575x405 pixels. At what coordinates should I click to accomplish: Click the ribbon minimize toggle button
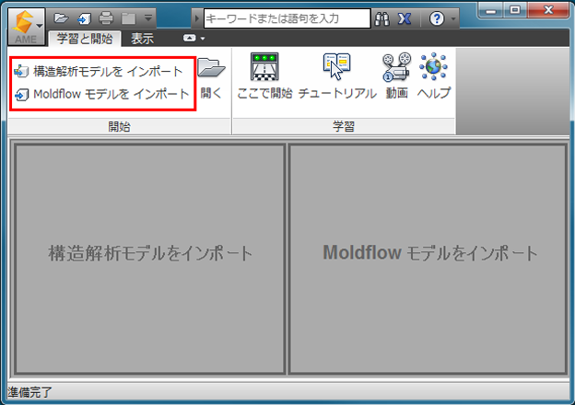[189, 38]
